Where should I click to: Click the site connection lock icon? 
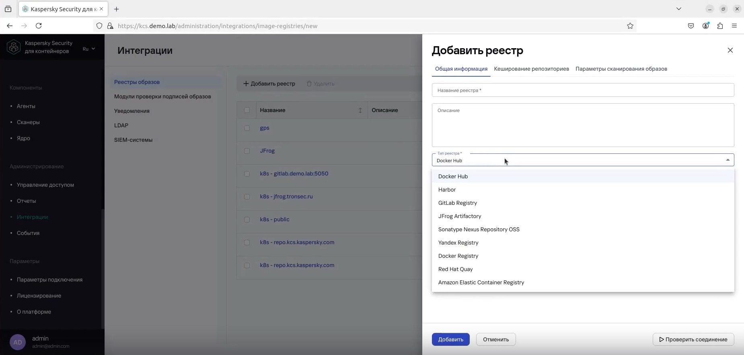coord(110,26)
